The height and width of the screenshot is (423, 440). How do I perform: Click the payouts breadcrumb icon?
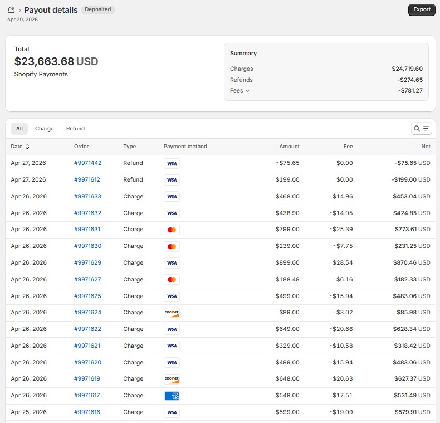click(11, 10)
